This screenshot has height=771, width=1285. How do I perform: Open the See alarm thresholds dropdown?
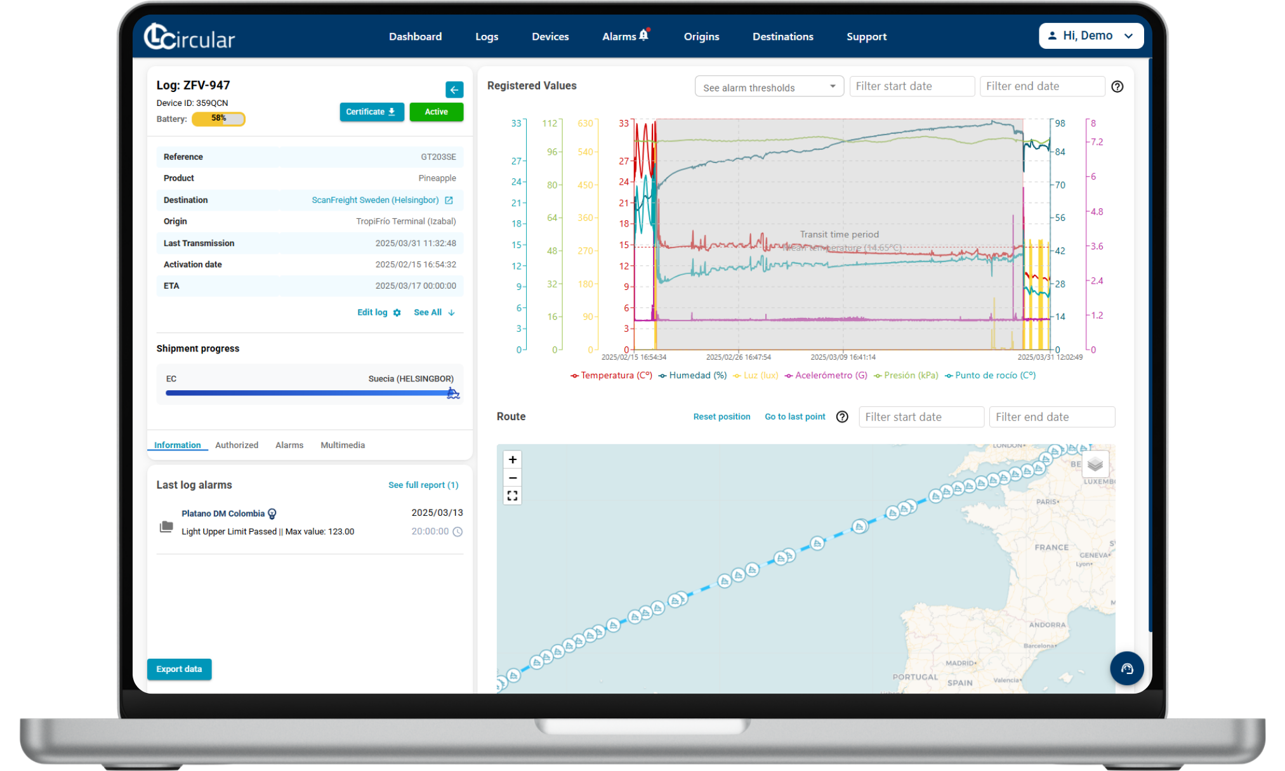768,87
